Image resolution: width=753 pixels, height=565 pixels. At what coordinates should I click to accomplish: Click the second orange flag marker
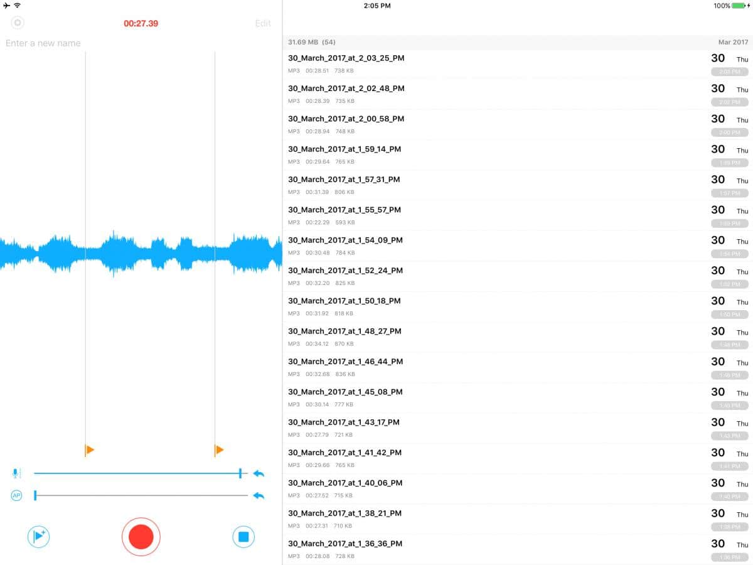219,449
